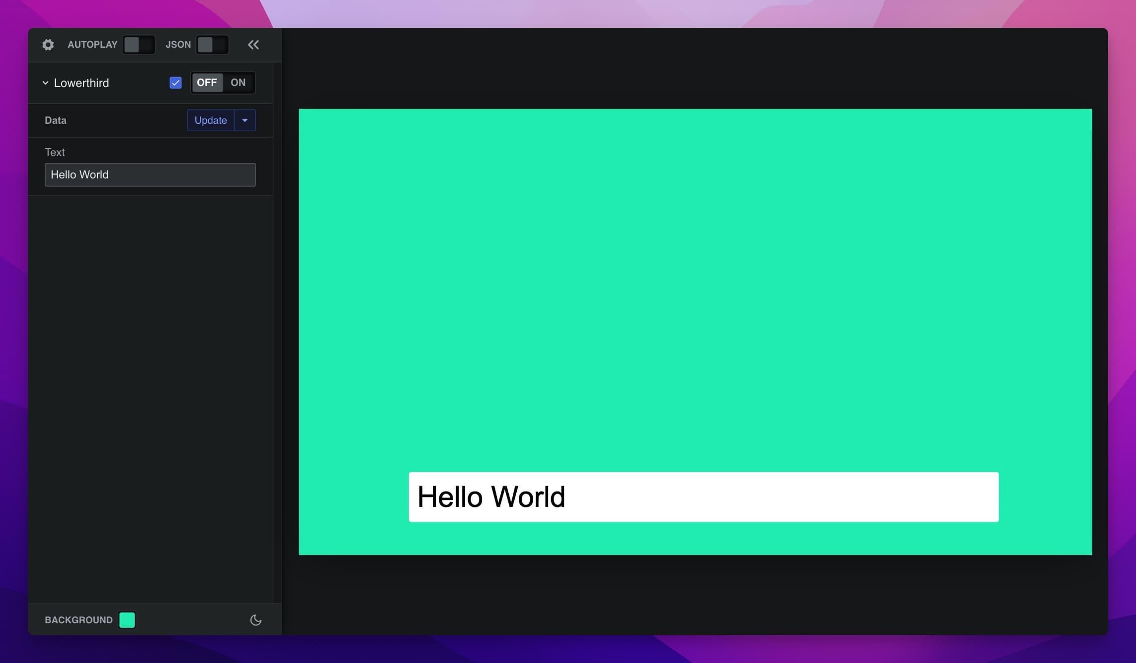Enable the AUTOPLAY switch
Image resolution: width=1136 pixels, height=663 pixels.
[139, 45]
